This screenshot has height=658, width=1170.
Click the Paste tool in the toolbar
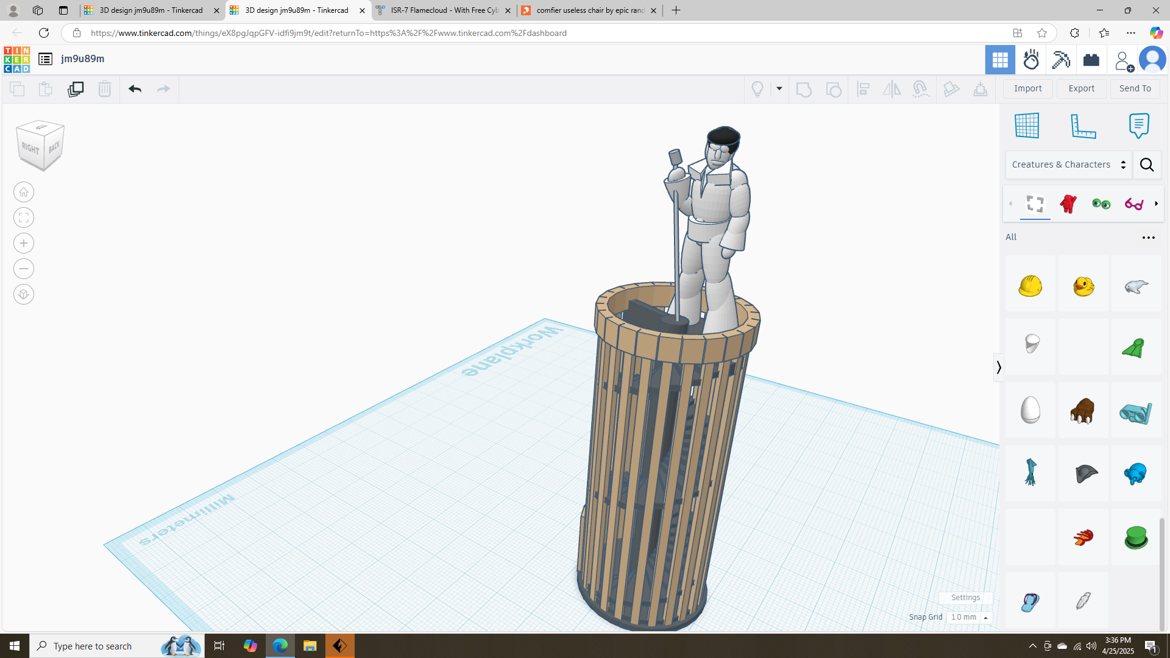pyautogui.click(x=46, y=89)
